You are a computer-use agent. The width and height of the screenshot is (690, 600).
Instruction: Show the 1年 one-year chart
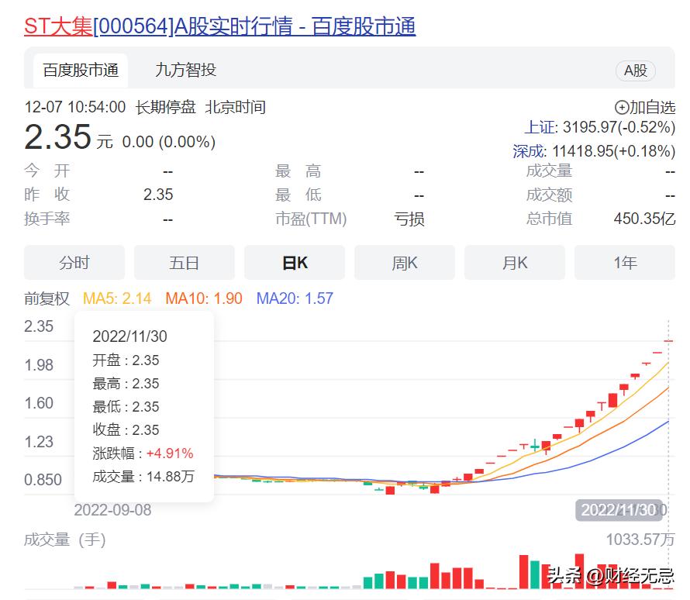(x=624, y=262)
